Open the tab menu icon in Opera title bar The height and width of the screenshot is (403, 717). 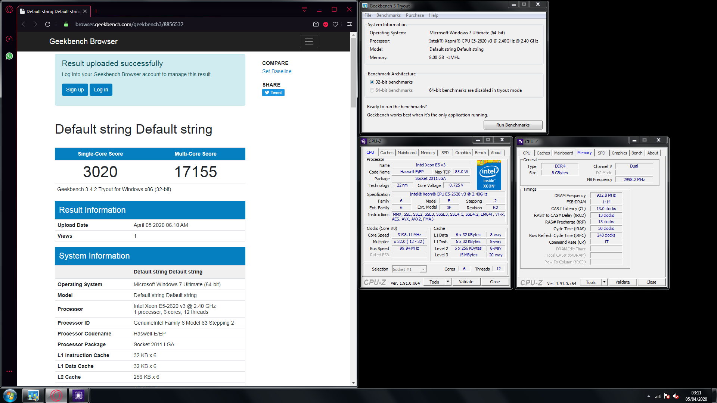(x=304, y=10)
